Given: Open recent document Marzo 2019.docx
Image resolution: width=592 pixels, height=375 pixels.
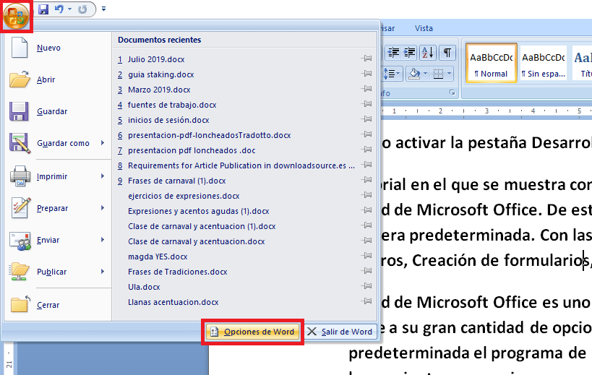Looking at the screenshot, I should click(159, 90).
